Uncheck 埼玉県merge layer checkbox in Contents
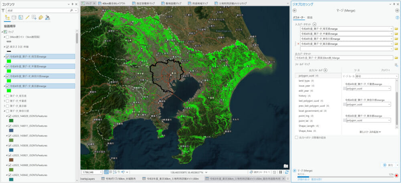This screenshot has height=183, width=401. [x=7, y=56]
